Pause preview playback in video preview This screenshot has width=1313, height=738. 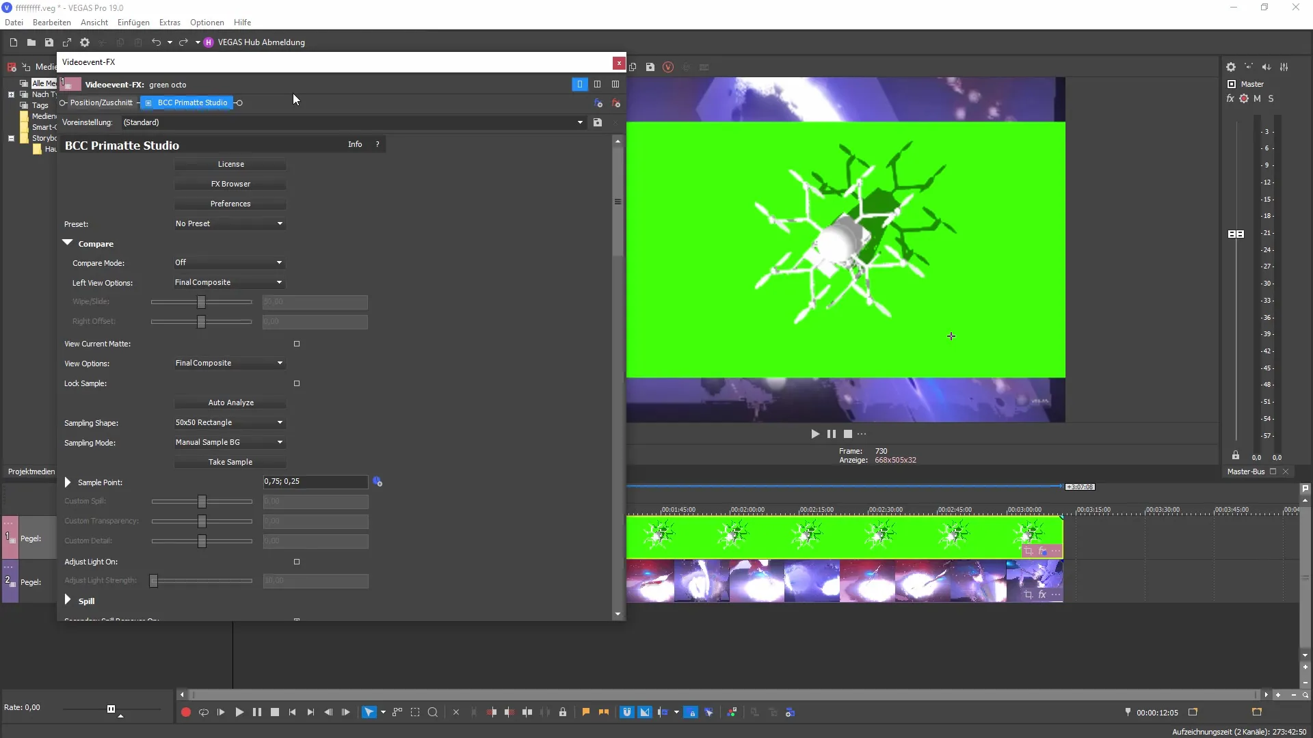click(832, 434)
